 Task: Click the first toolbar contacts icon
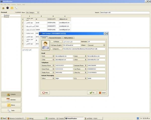3,8
